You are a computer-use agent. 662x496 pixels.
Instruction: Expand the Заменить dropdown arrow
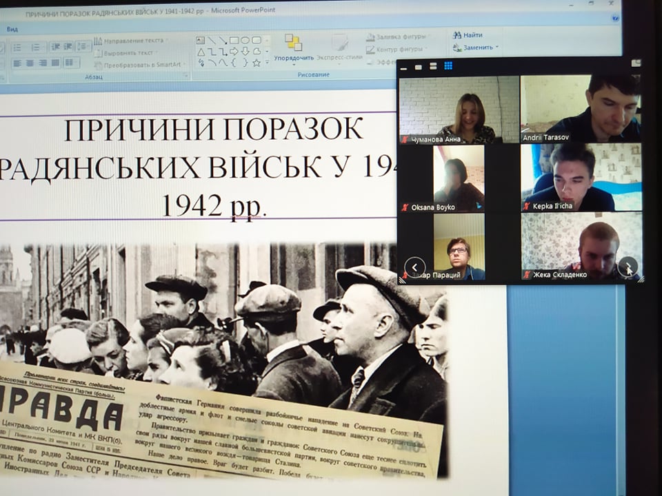[x=497, y=48]
